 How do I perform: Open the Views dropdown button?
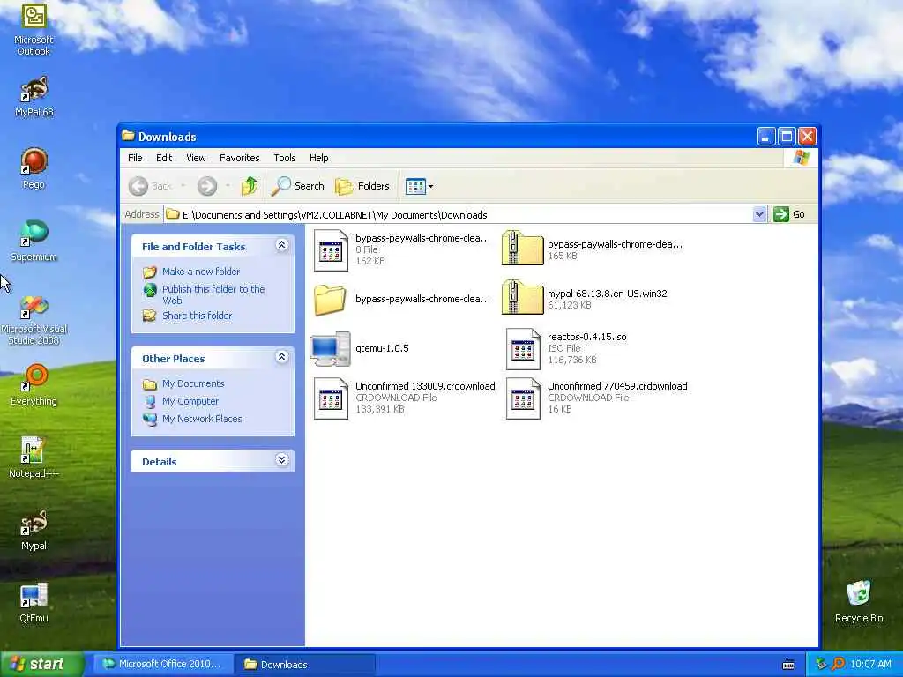point(419,186)
